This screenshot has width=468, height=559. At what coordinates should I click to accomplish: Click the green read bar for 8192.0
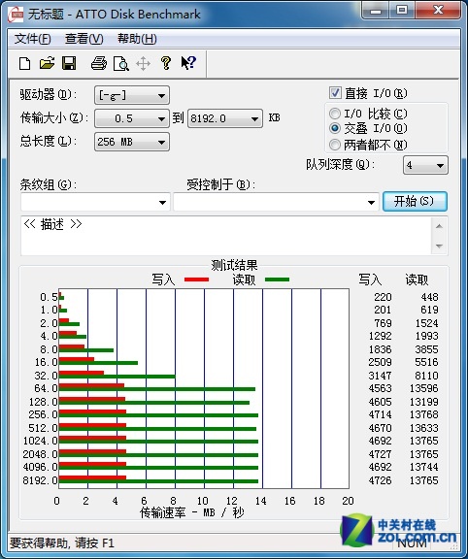pyautogui.click(x=158, y=481)
